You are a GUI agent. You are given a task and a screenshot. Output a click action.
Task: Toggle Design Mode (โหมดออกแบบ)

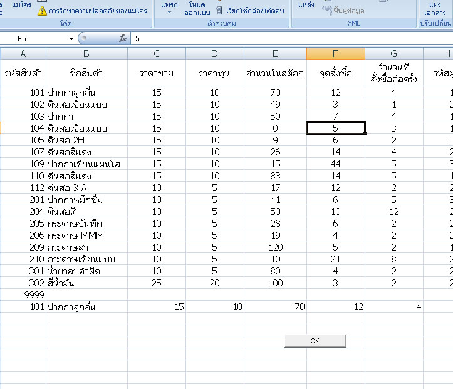197,8
